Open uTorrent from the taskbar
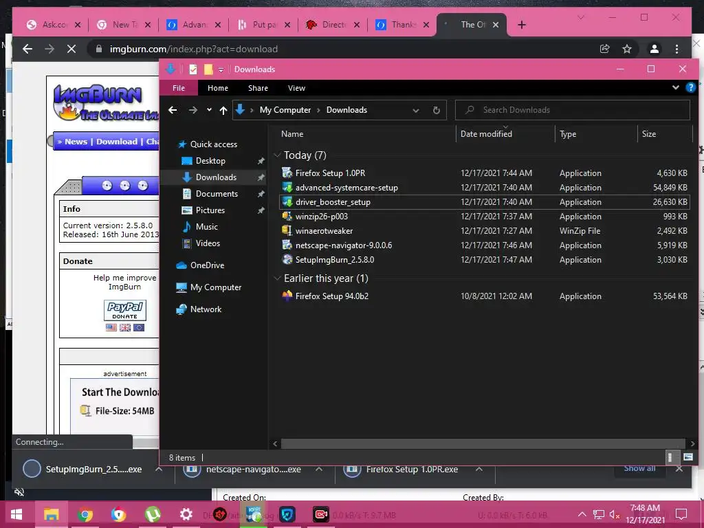704x528 pixels. coord(153,514)
